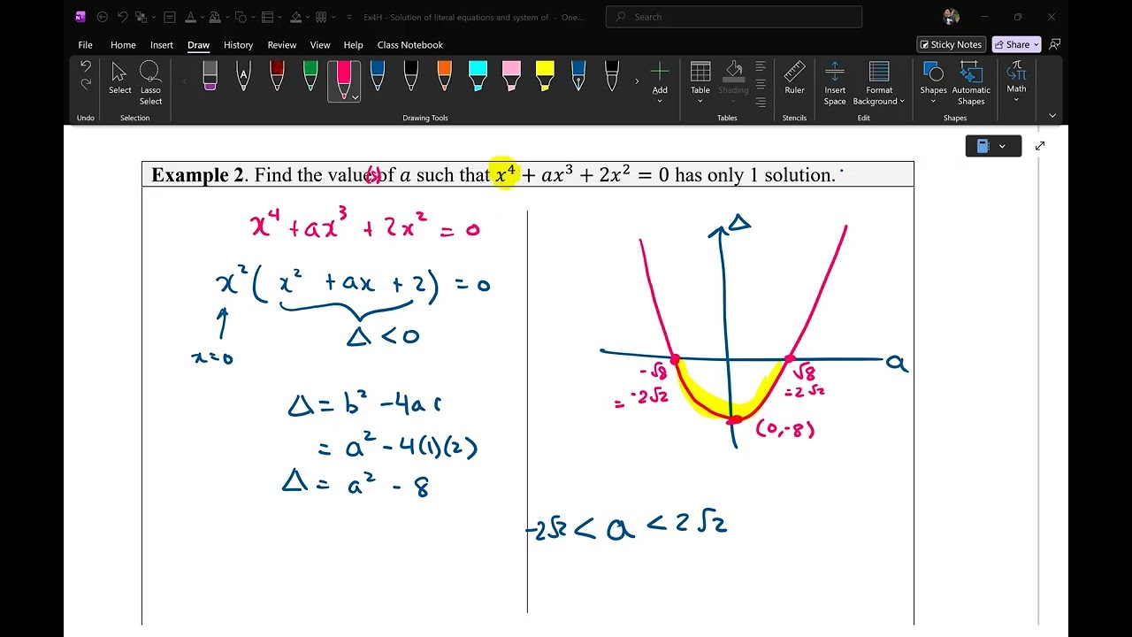The width and height of the screenshot is (1132, 637).
Task: Choose the green pen
Action: pos(310,76)
